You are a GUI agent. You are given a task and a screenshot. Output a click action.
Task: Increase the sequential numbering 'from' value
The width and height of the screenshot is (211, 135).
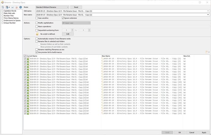[72, 29]
